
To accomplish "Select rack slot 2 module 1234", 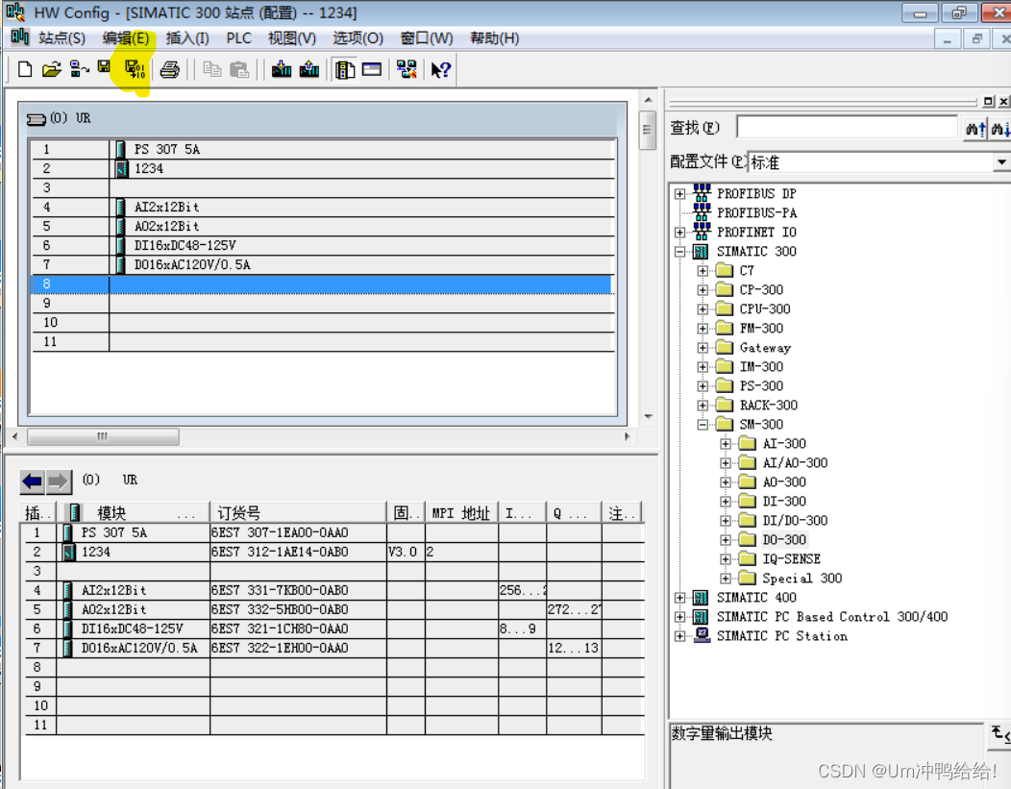I will (x=322, y=169).
